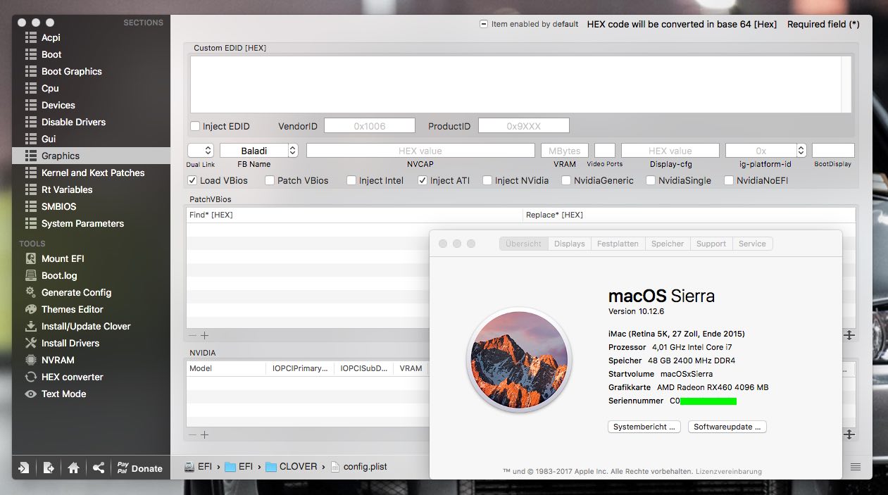
Task: Select Disable Drivers section
Action: pos(91,122)
